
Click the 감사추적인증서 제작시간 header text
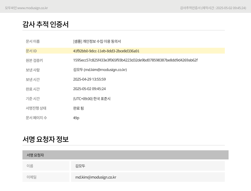213,8
